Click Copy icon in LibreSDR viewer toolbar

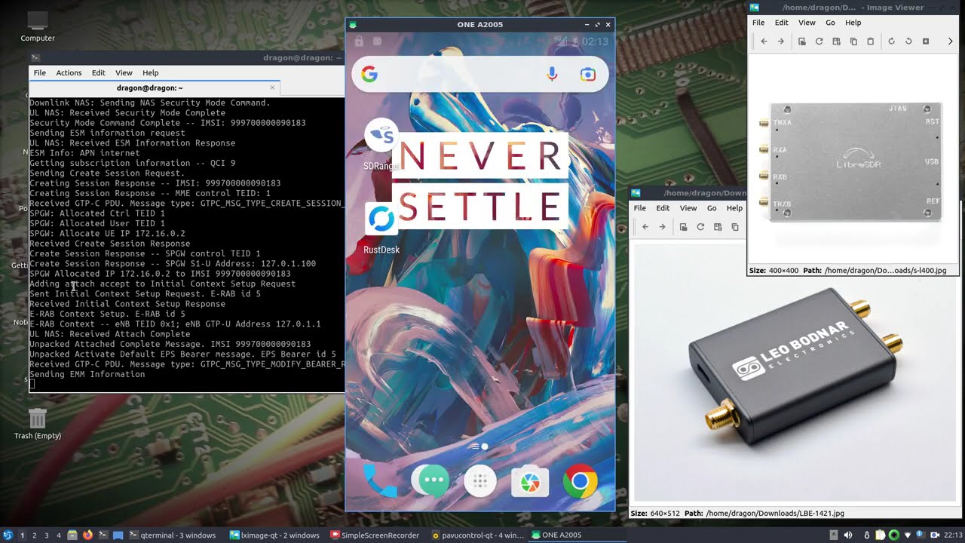pyautogui.click(x=853, y=41)
